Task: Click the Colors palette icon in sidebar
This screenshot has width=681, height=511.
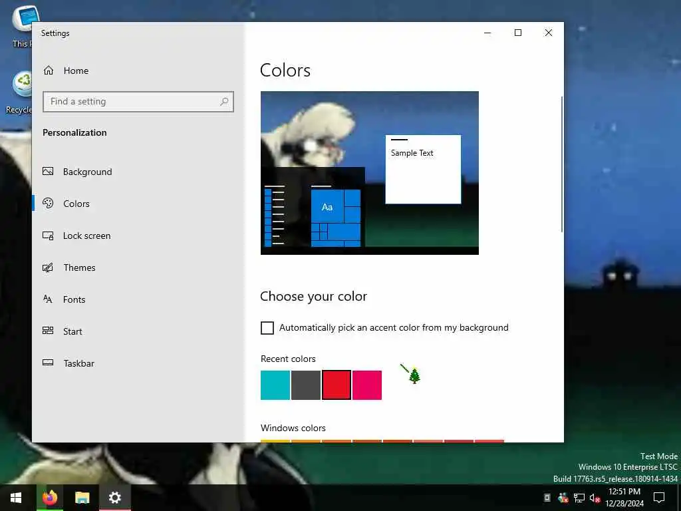Action: (48, 203)
